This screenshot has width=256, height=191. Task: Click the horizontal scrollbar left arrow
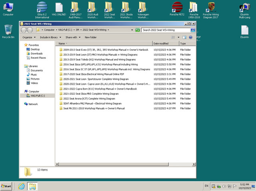coord(57,164)
